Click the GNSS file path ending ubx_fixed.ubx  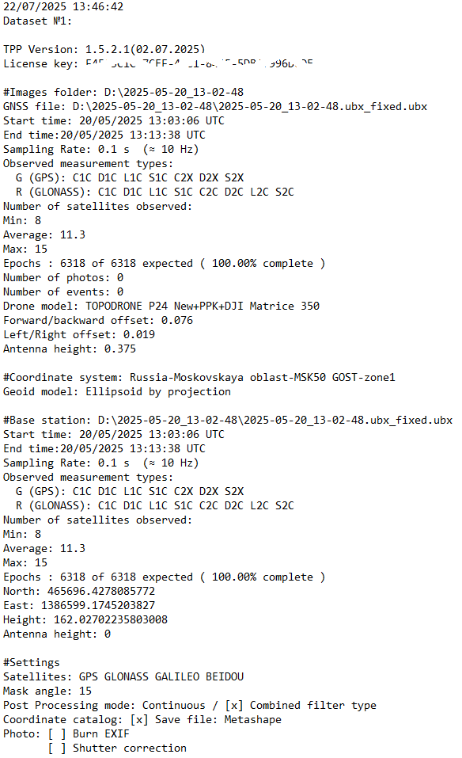(x=249, y=106)
